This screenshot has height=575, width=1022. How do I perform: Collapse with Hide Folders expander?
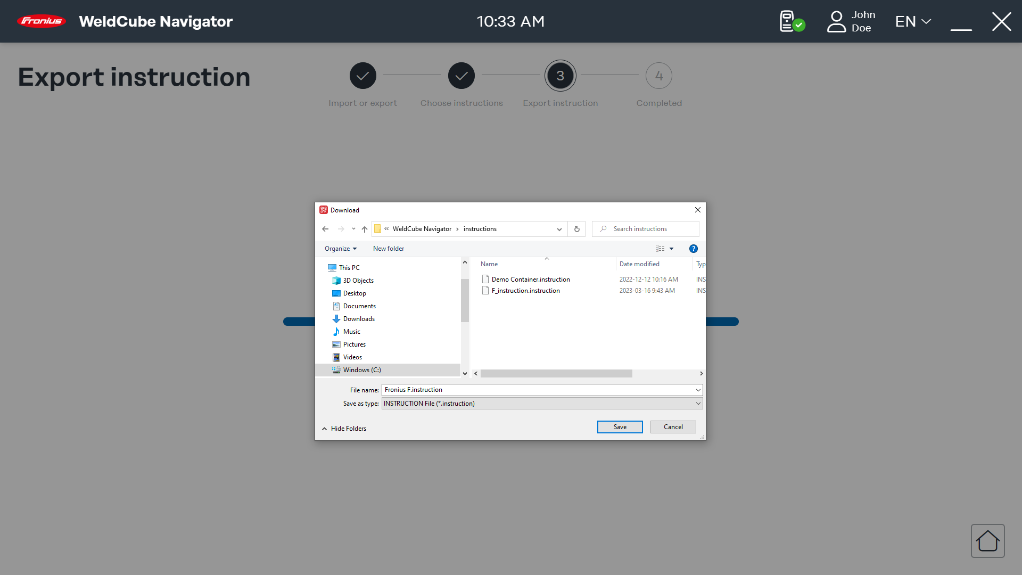click(x=344, y=429)
